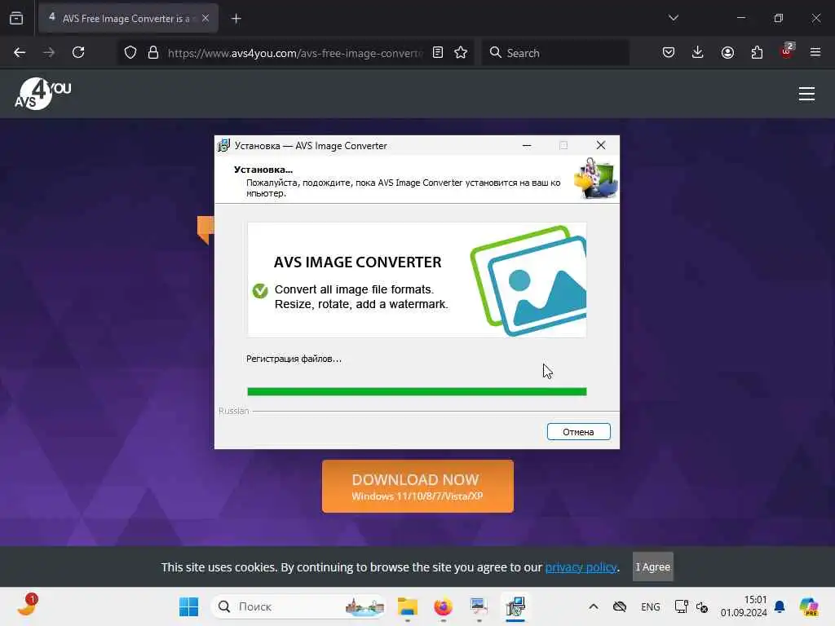Close the installer window
Screen dimensions: 835x626
coord(601,145)
